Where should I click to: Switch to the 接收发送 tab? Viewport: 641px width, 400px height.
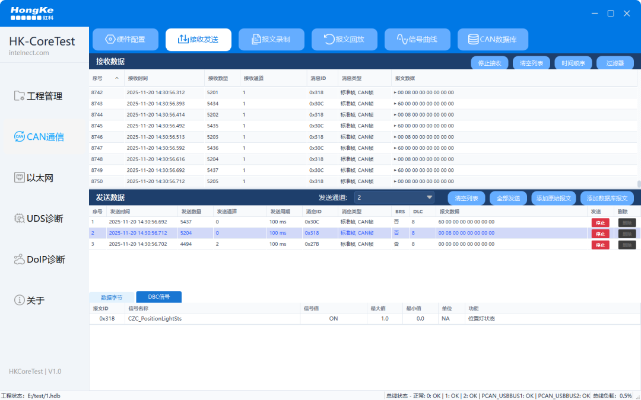[x=198, y=40]
